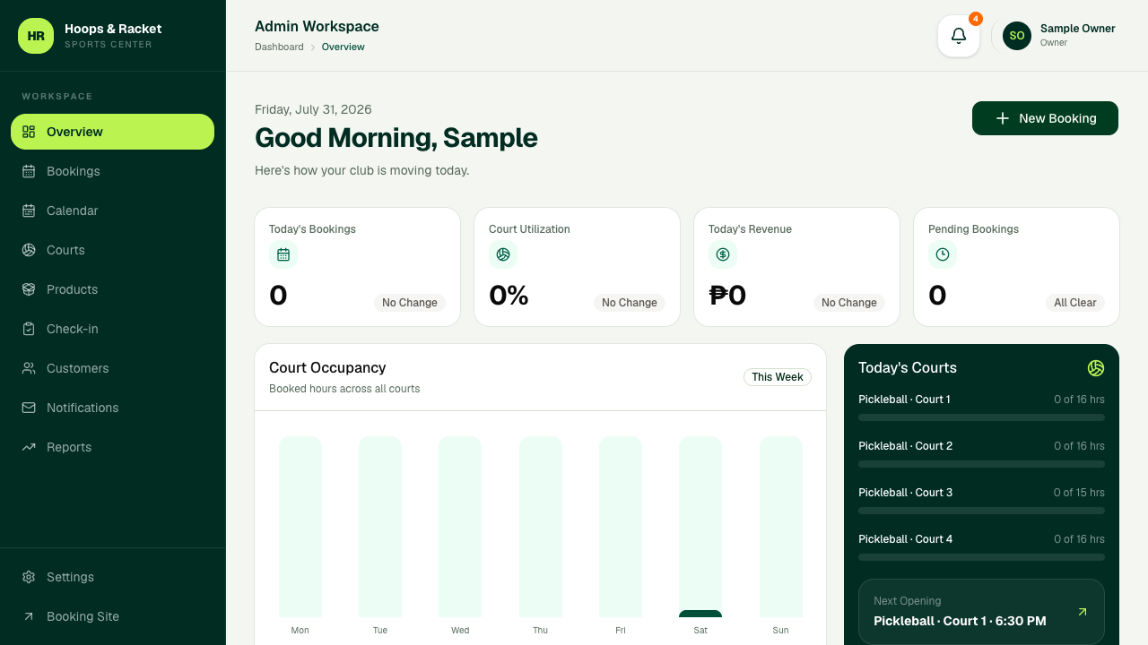Open the Customers page

(x=112, y=368)
